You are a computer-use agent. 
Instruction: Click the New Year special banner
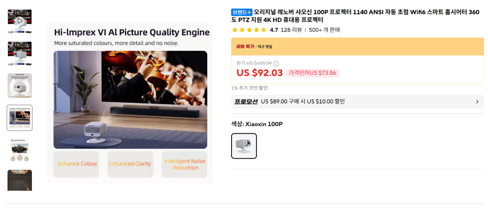point(357,47)
